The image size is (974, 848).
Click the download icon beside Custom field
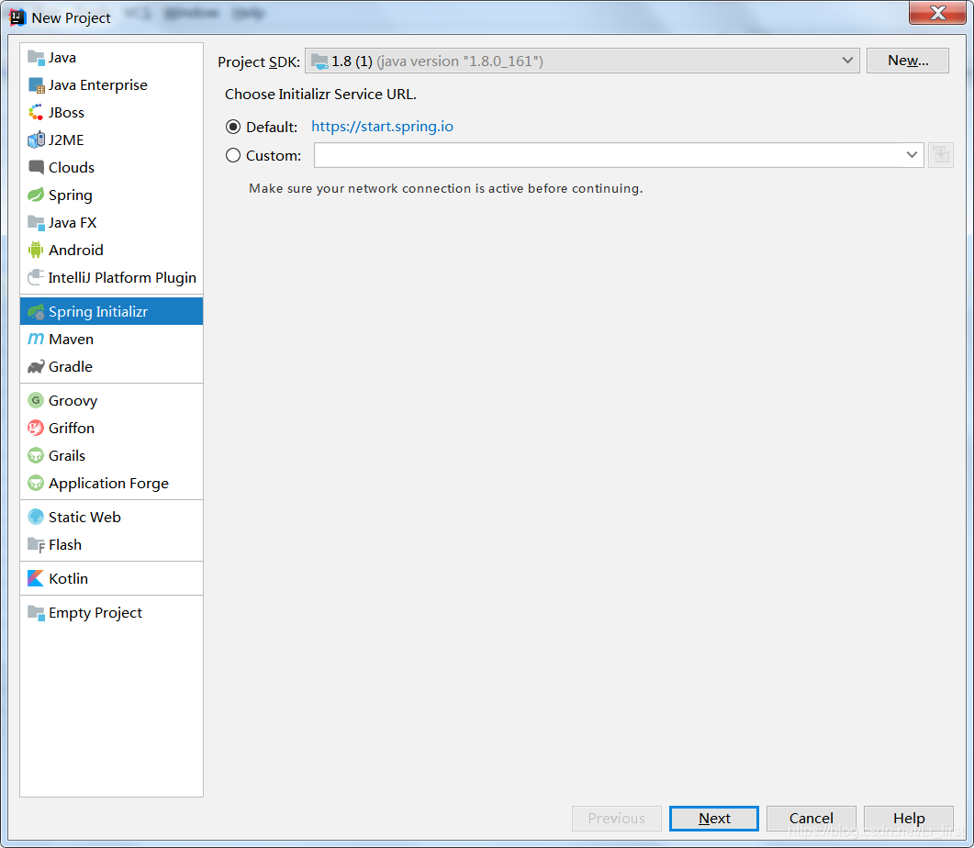[x=941, y=154]
